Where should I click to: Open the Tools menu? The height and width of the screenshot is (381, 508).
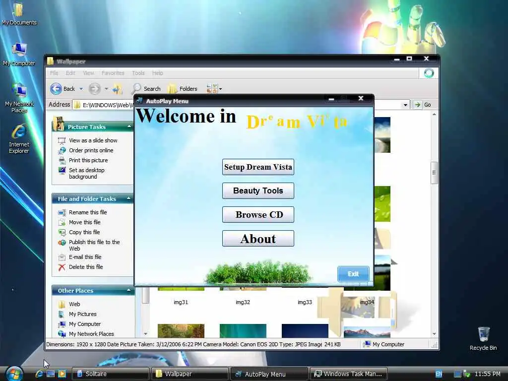pos(138,73)
